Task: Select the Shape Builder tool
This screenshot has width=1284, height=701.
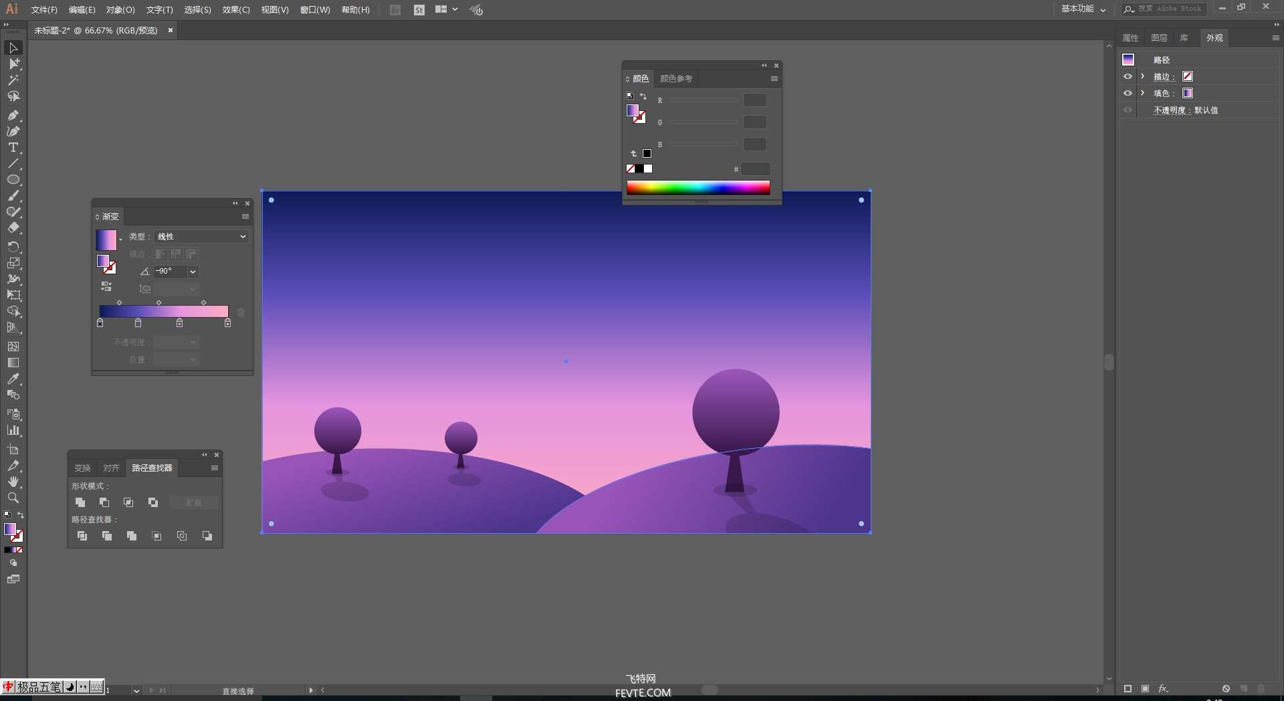Action: point(13,312)
